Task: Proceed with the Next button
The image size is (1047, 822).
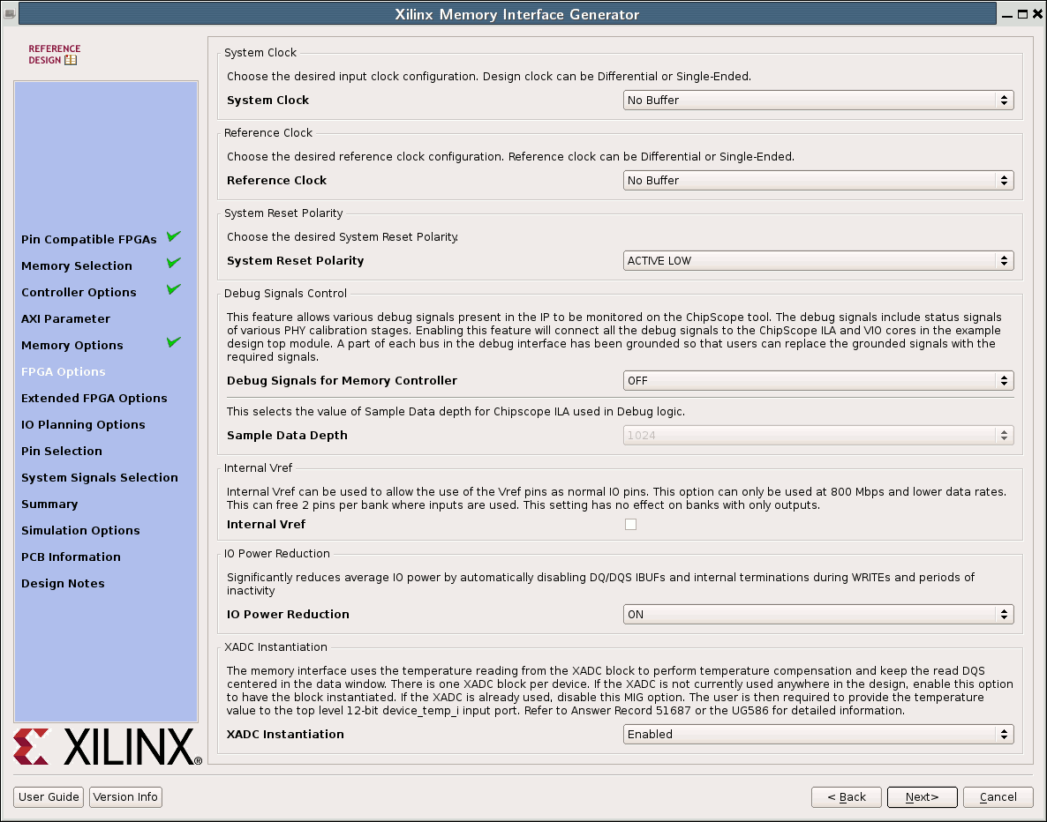Action: [923, 796]
